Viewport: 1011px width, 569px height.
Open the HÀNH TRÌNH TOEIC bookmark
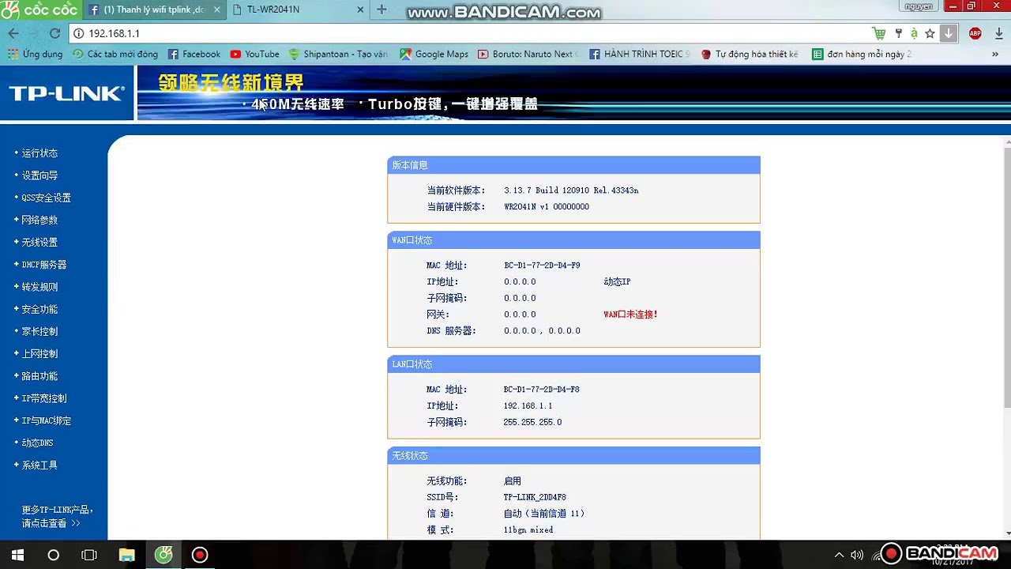pyautogui.click(x=639, y=54)
